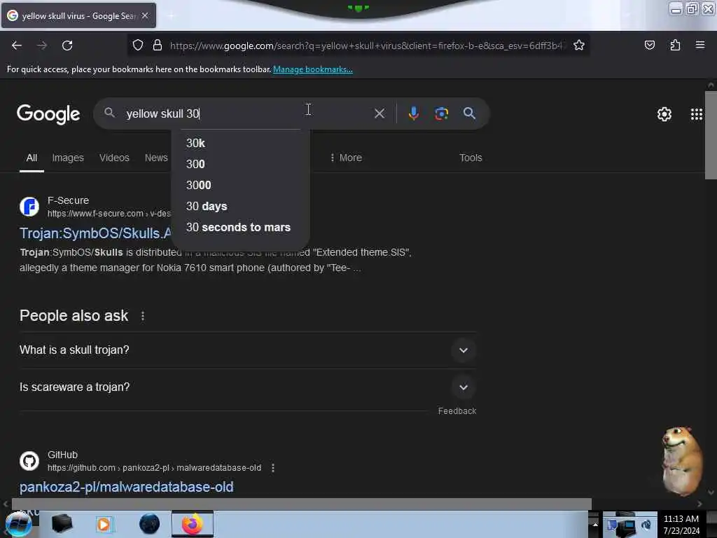Open Manage bookmarks link
The width and height of the screenshot is (717, 538).
(x=313, y=69)
